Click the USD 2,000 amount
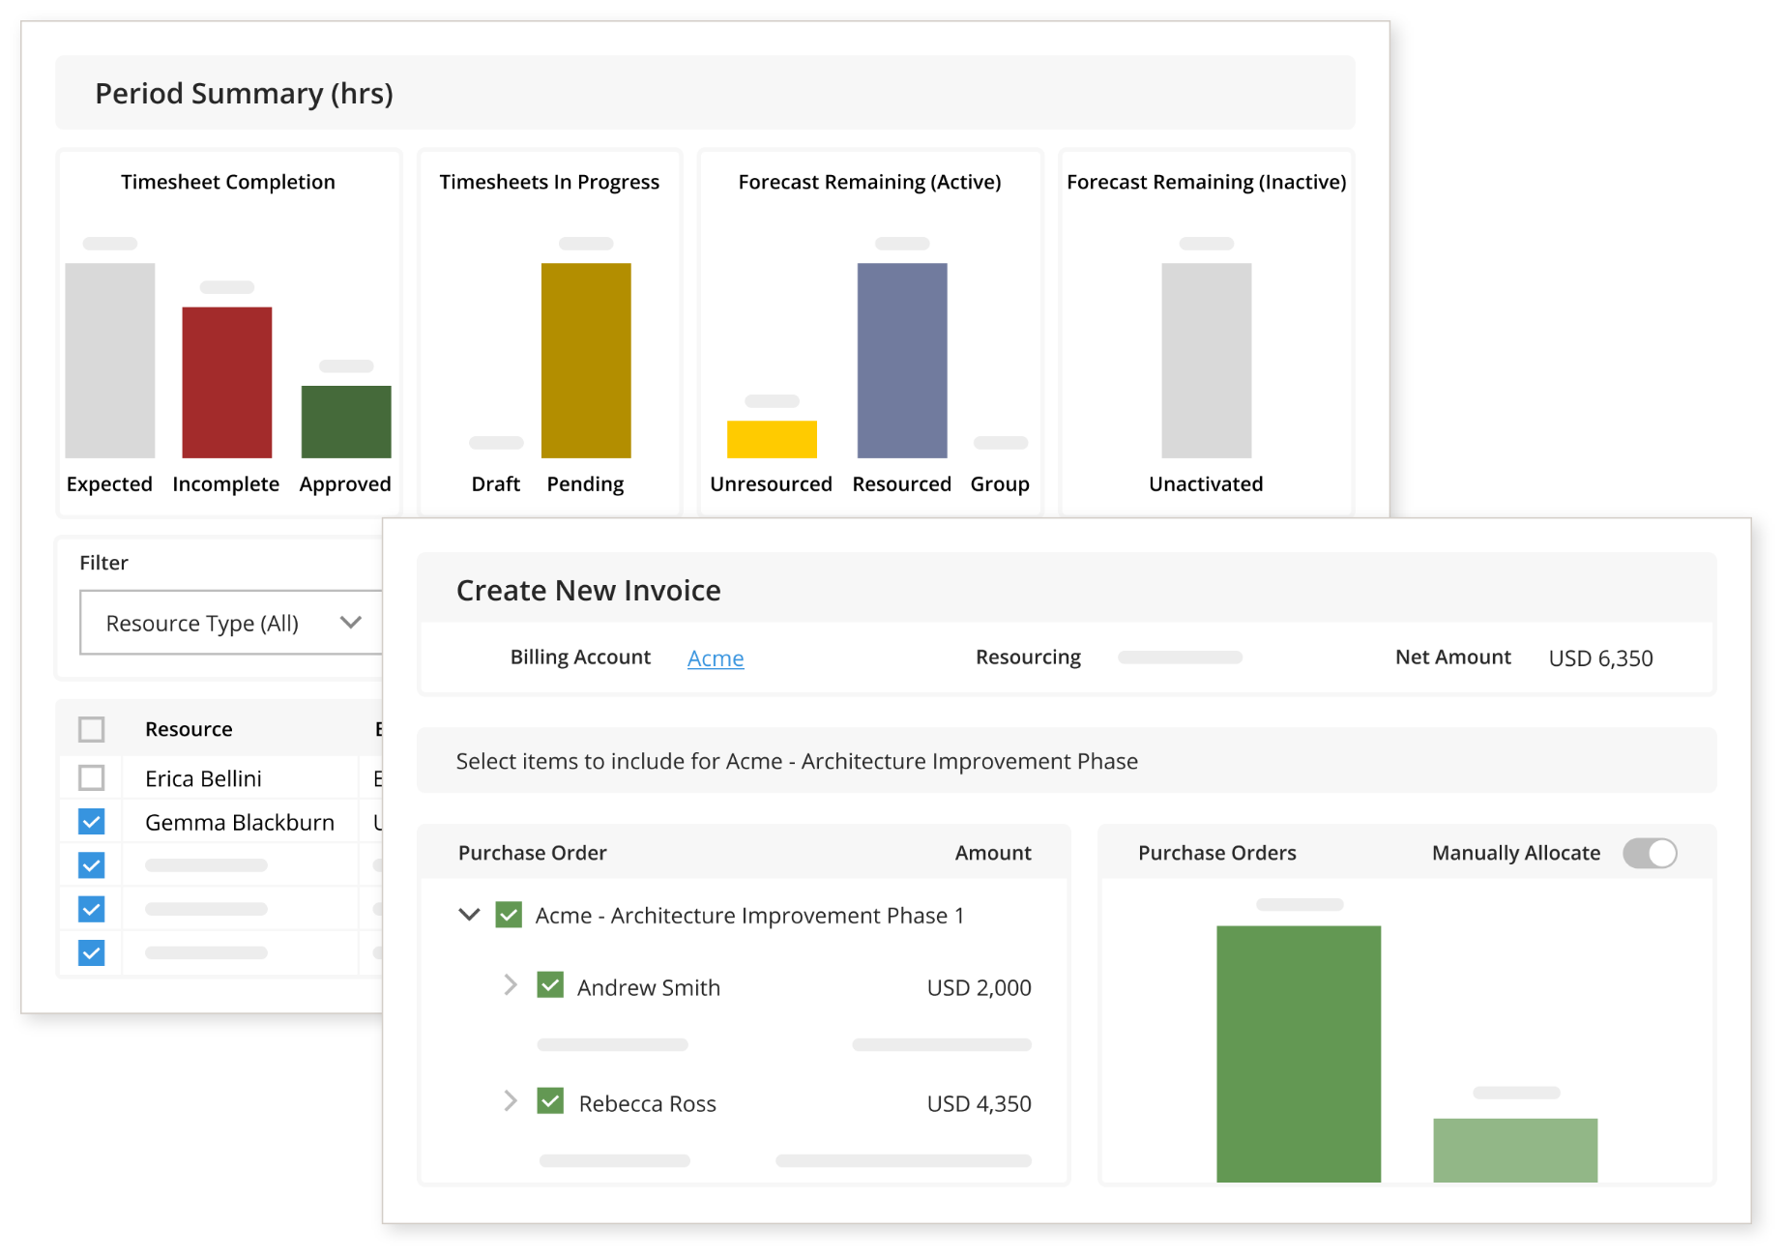 click(980, 987)
